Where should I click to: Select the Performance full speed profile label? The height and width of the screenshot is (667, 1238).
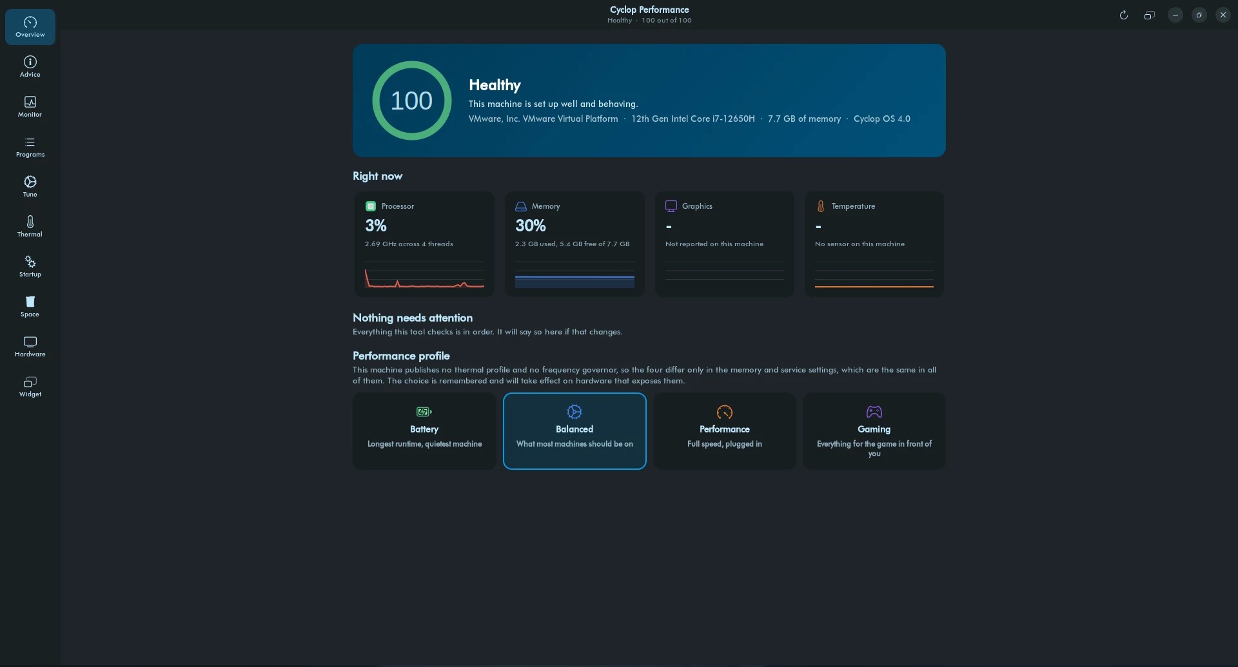coord(725,429)
